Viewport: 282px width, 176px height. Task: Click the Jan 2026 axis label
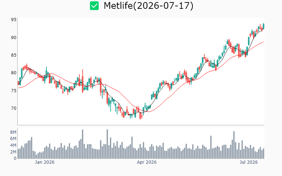45,162
